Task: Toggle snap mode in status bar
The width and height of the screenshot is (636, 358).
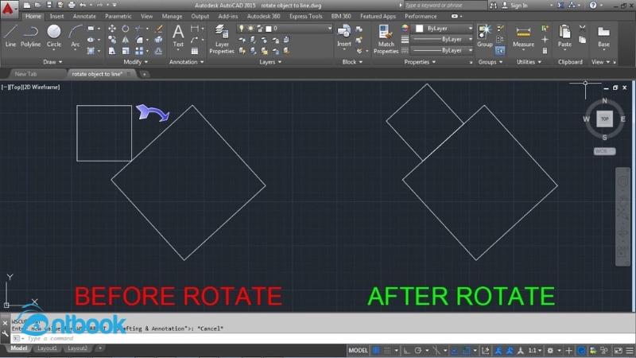Action: pos(387,350)
